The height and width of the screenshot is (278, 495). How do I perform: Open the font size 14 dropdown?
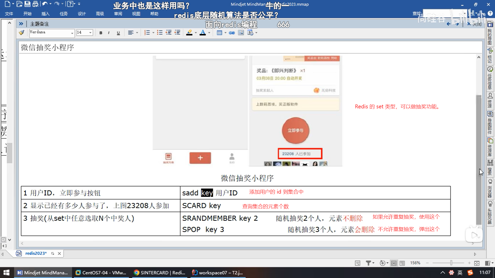pos(90,32)
